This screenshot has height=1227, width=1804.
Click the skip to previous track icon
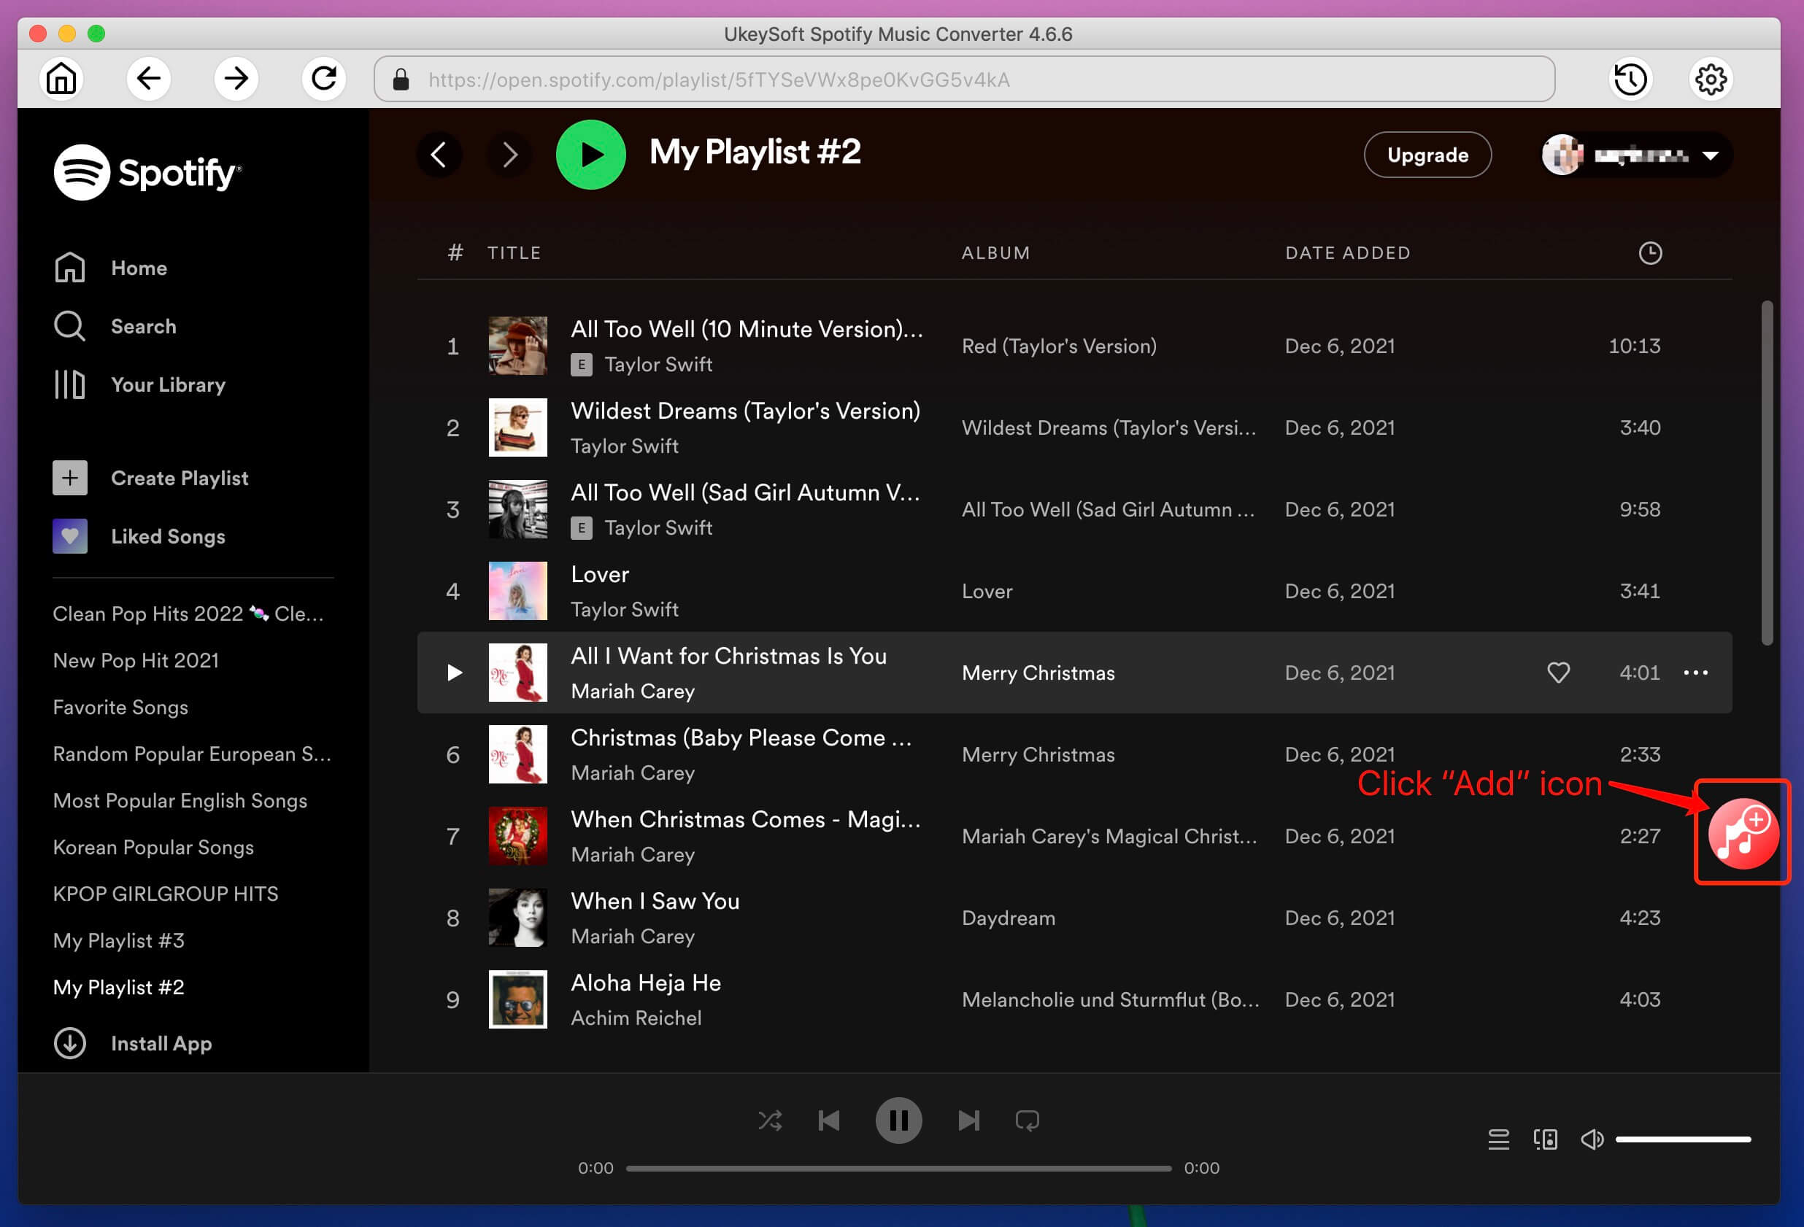click(830, 1120)
